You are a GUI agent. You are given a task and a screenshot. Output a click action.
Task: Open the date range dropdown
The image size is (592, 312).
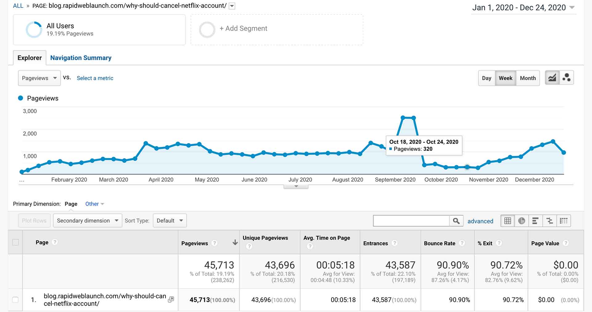(x=524, y=7)
